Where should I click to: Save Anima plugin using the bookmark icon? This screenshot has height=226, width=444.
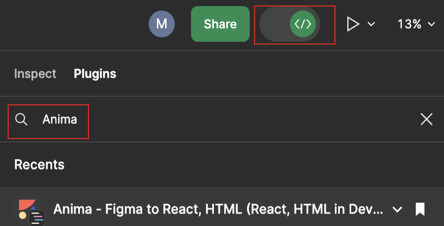pyautogui.click(x=420, y=209)
